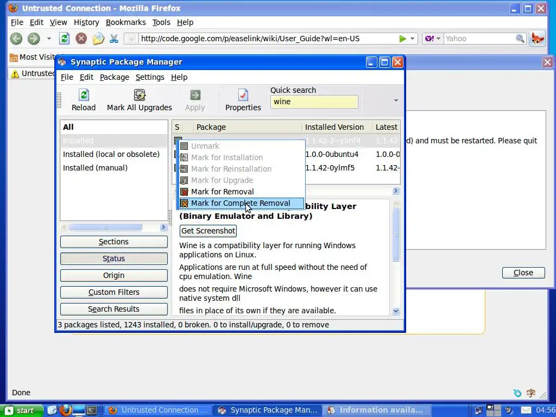556x417 pixels.
Task: Click the Apply arrow icon in Synaptic
Action: click(195, 95)
